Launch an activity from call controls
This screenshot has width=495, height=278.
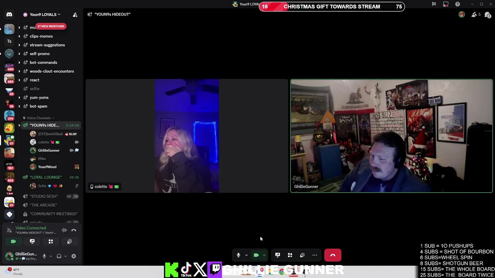point(290,255)
